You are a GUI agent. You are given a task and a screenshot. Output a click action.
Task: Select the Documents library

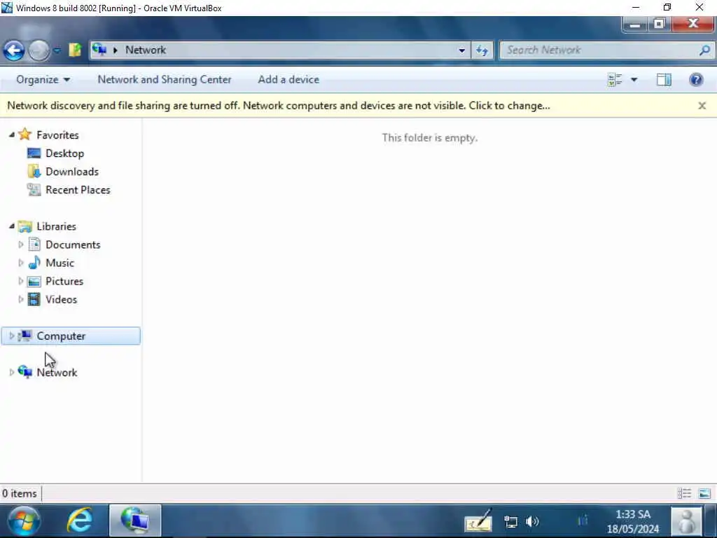click(73, 244)
